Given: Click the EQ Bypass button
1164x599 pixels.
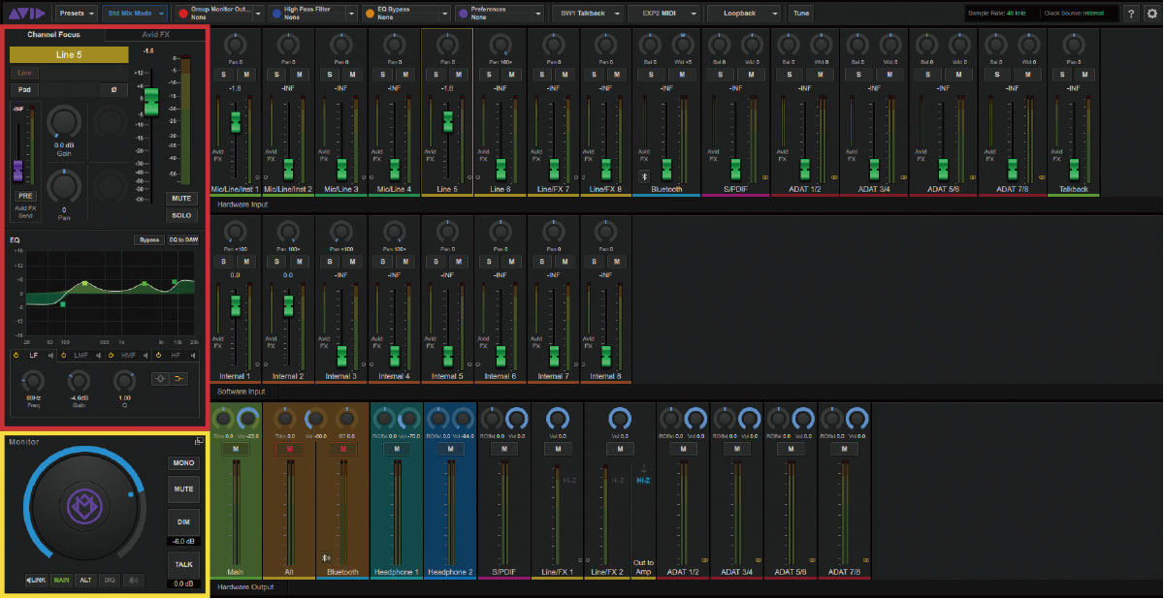Looking at the screenshot, I should click(148, 239).
